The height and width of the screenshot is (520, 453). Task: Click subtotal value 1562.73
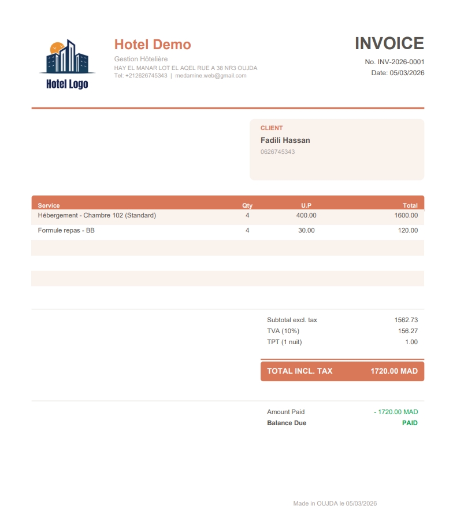tap(406, 320)
